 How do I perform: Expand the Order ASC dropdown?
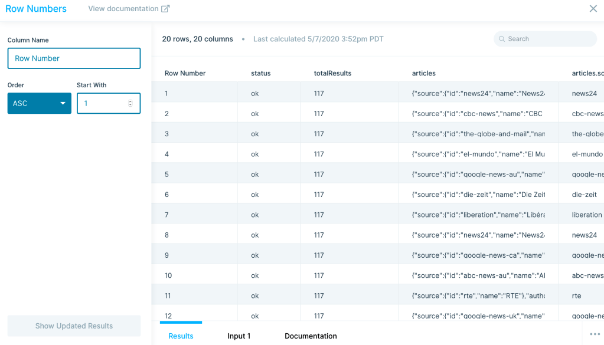(39, 103)
